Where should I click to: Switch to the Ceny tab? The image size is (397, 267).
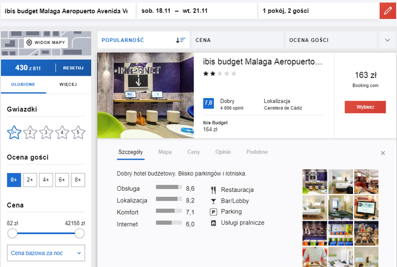194,152
